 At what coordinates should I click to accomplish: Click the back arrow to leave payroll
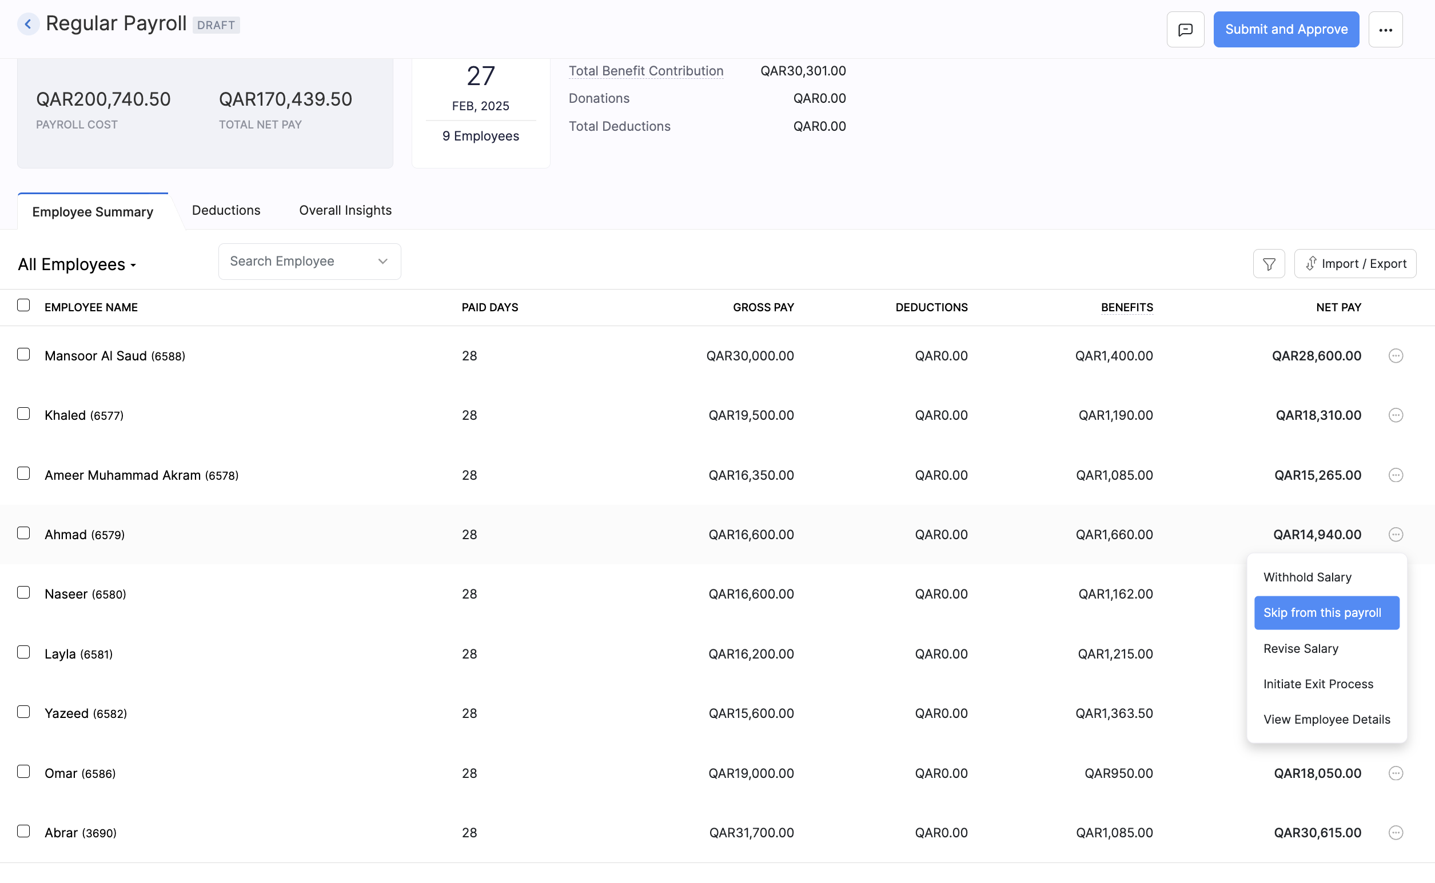click(x=28, y=24)
